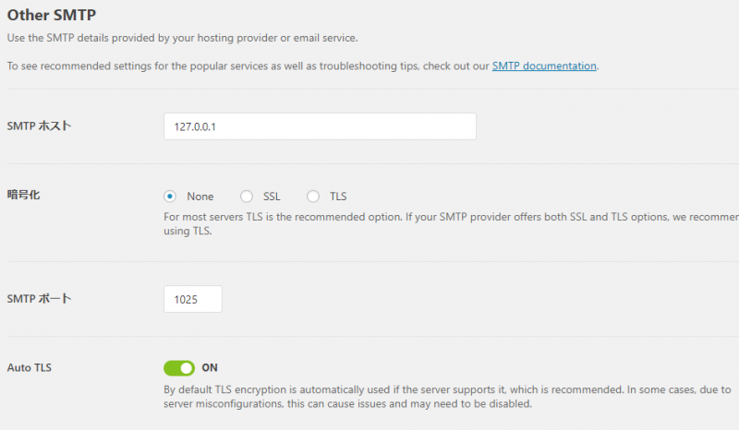
Task: Click the "TLS" text beside its radio
Action: (x=338, y=197)
